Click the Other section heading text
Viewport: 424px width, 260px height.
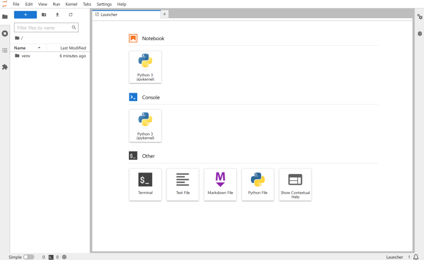click(149, 156)
